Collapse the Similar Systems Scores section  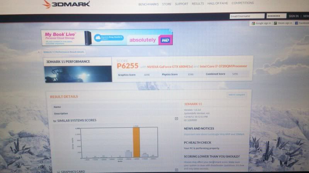pos(177,118)
